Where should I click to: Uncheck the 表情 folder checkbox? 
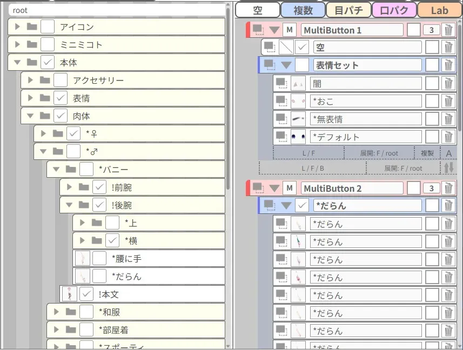(x=60, y=98)
